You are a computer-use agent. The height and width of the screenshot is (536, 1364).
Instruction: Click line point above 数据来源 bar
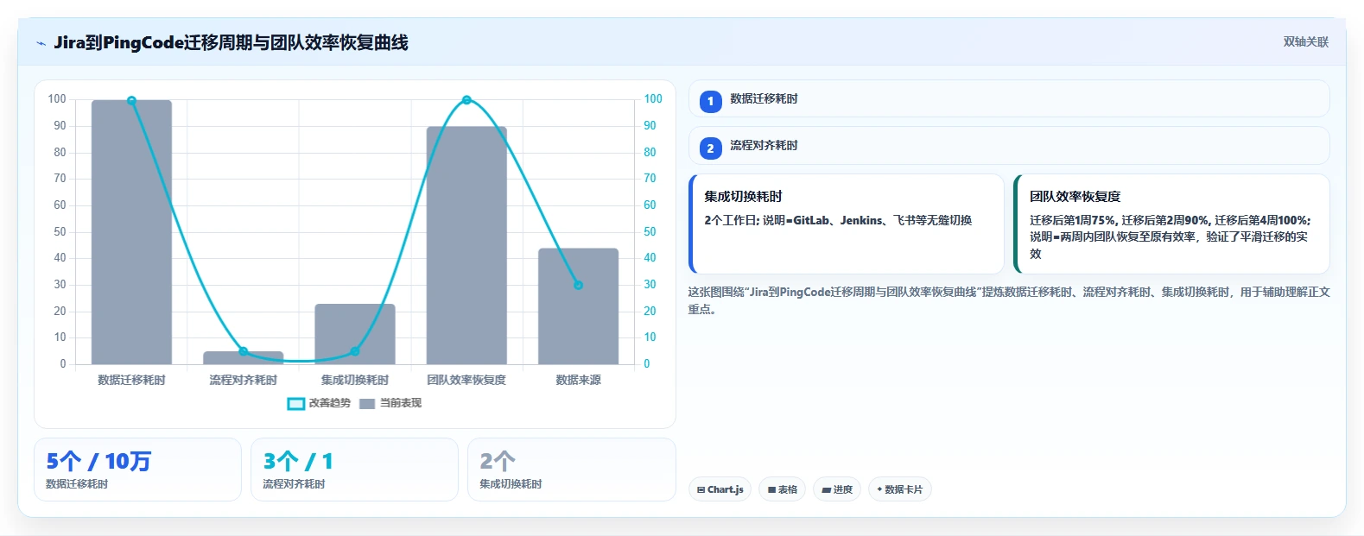point(578,285)
